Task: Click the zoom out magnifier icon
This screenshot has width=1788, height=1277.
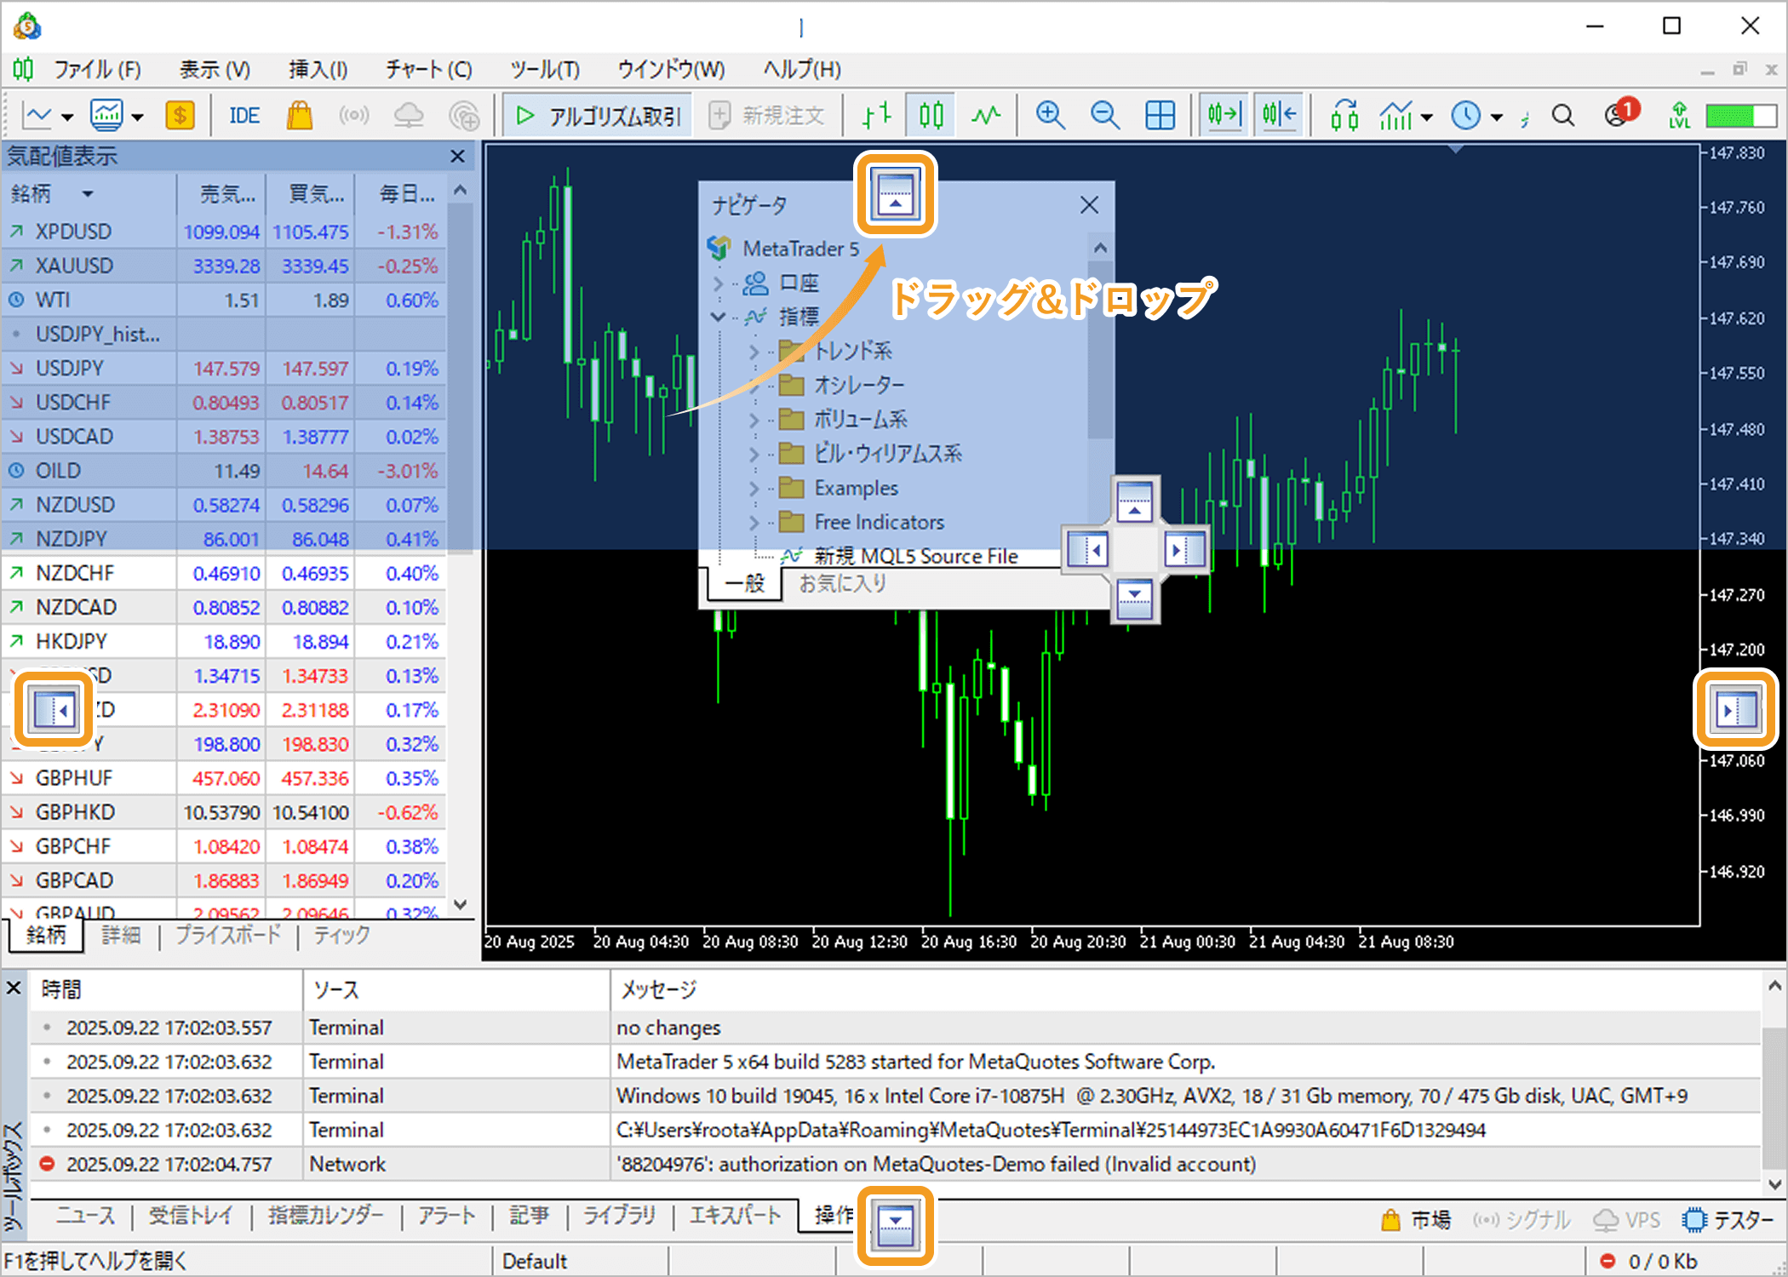Action: click(1104, 115)
